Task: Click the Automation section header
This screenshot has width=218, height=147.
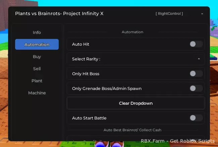Action: tap(132, 32)
